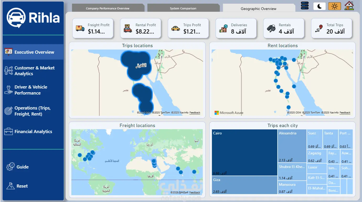Switch to dark mode with moon icon
362x202 pixels.
tap(320, 6)
